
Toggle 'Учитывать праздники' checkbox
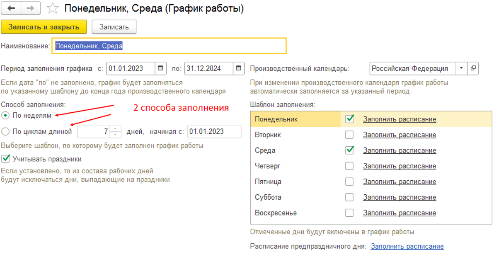click(6, 159)
